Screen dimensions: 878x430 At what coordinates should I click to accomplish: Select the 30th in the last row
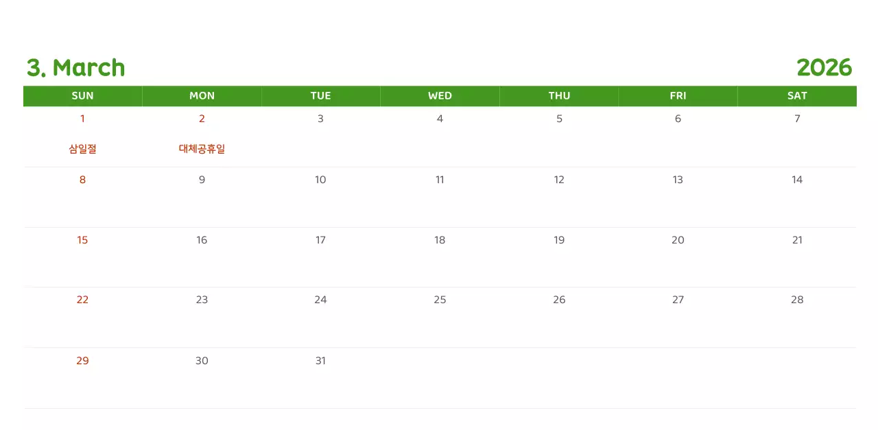point(202,361)
